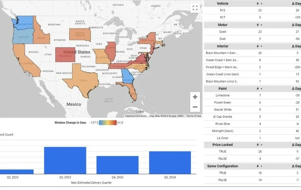The width and height of the screenshot is (301, 190).
Task: Click South Dakota on the map
Action: pyautogui.click(x=80, y=34)
